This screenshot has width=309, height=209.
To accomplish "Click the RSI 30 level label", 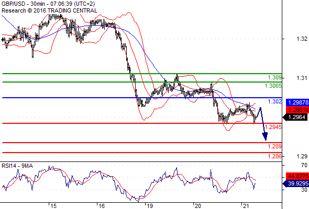I will (x=304, y=190).
